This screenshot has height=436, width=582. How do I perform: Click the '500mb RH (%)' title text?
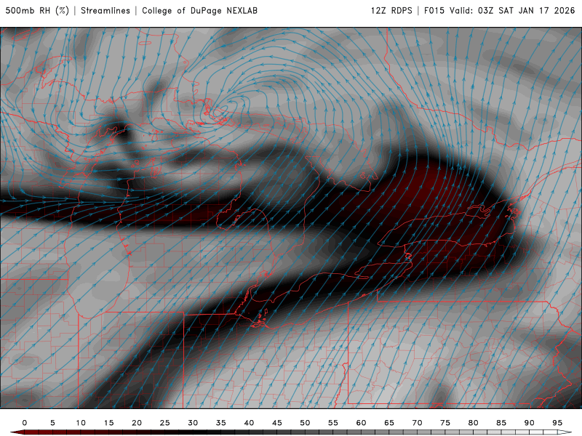pos(37,11)
